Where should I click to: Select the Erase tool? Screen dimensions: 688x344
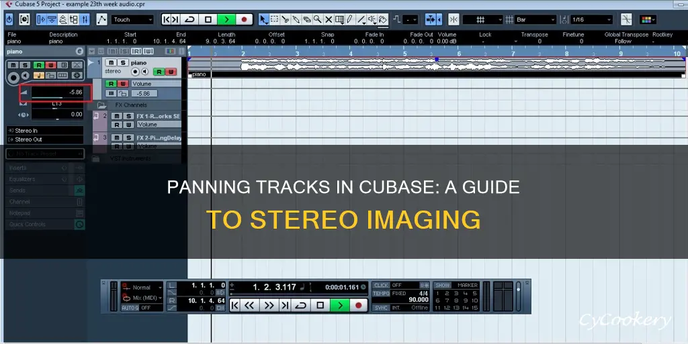coord(306,19)
